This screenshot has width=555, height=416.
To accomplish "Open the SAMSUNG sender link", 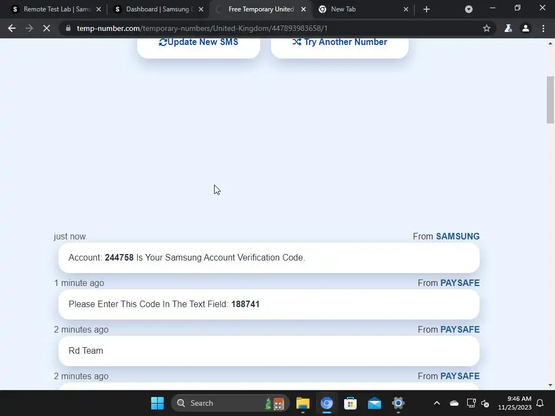I will click(457, 236).
